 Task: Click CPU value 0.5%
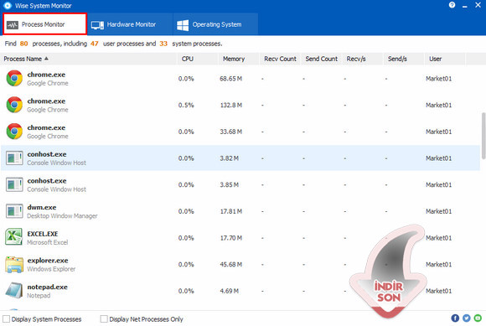pyautogui.click(x=186, y=105)
